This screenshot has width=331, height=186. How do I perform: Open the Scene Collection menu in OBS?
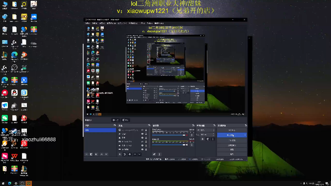(133, 23)
